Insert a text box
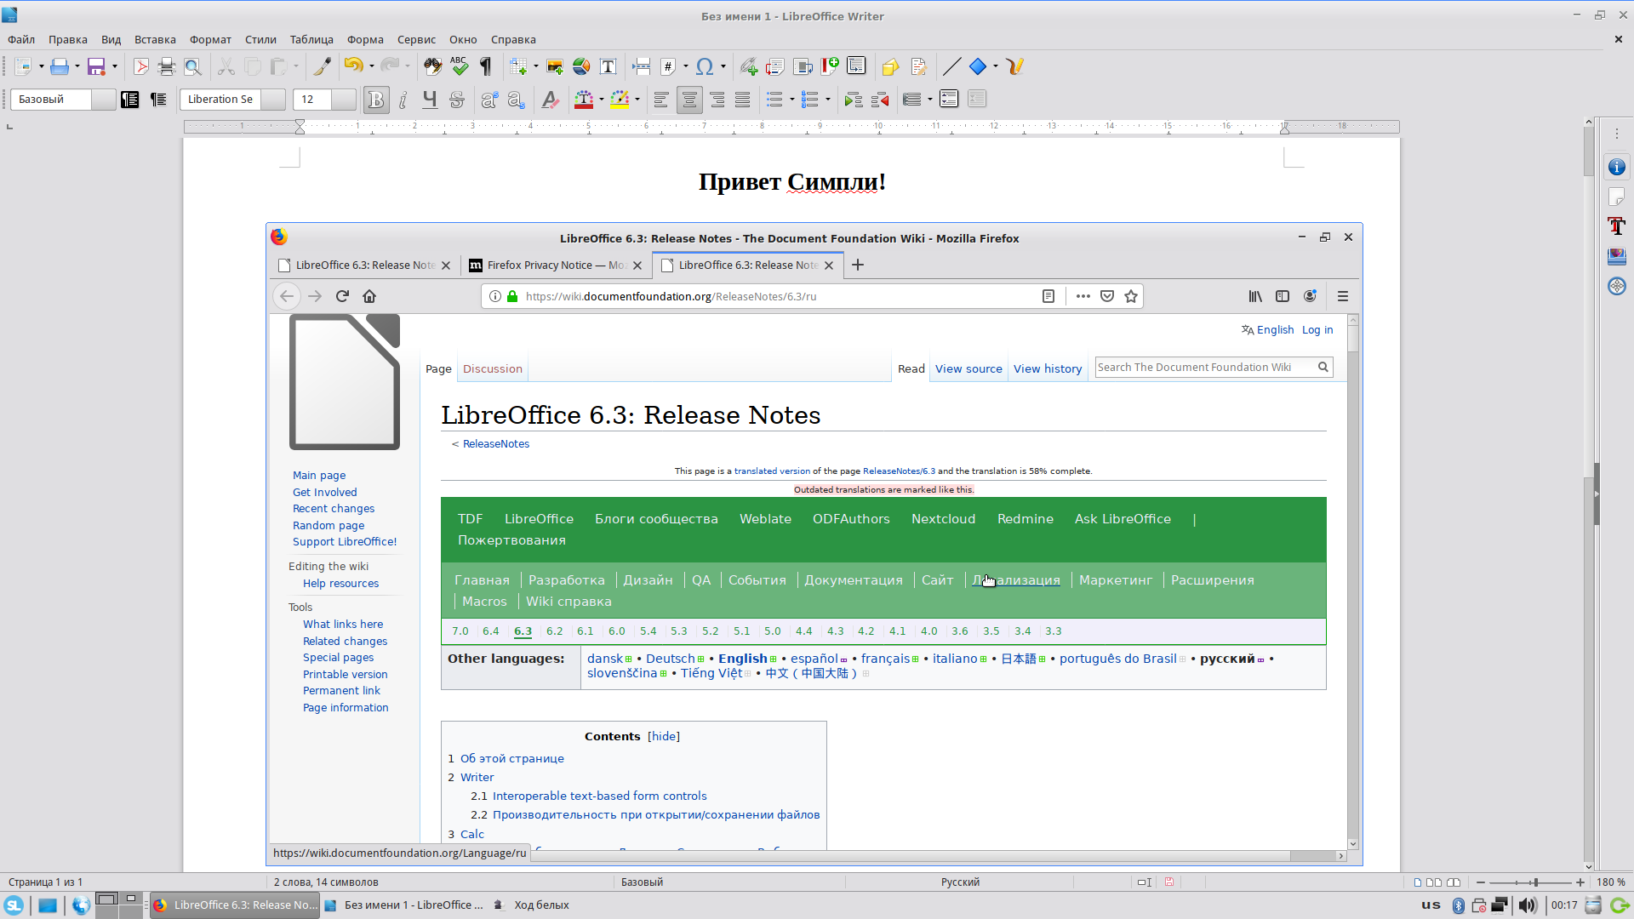This screenshot has height=919, width=1634. 608,66
